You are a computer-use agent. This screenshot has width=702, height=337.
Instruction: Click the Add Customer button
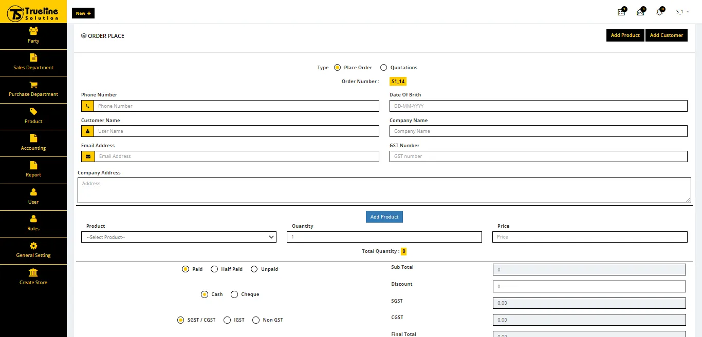667,35
